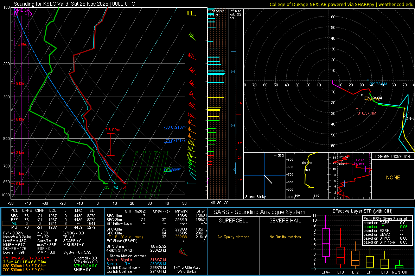Viewport: 415px width, 276px height.
Task: Click the Bunkers Right = 316/37 kt entry
Action: click(136, 260)
